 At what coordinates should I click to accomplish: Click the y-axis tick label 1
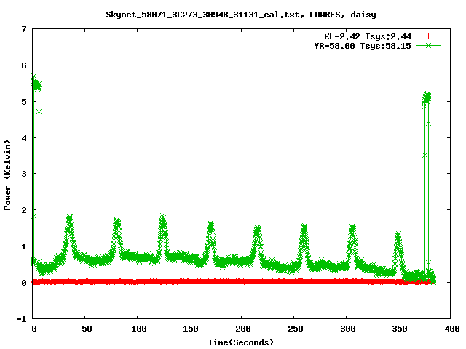click(x=24, y=246)
